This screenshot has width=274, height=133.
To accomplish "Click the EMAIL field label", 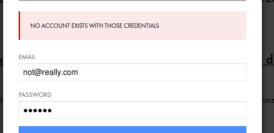I will pyautogui.click(x=27, y=57).
